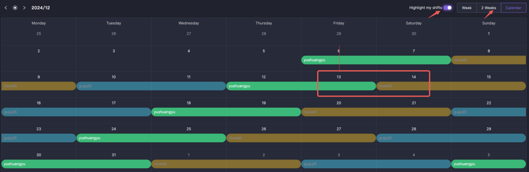The image size is (529, 172).
Task: Select date 17 in the calendar
Action: (x=114, y=103)
